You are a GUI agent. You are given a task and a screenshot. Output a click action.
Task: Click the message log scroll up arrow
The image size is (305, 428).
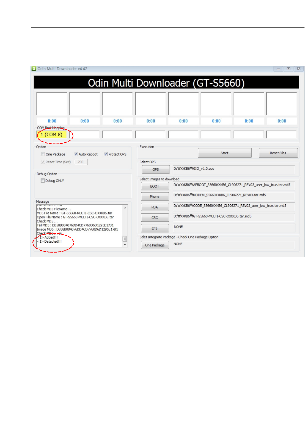[125, 208]
